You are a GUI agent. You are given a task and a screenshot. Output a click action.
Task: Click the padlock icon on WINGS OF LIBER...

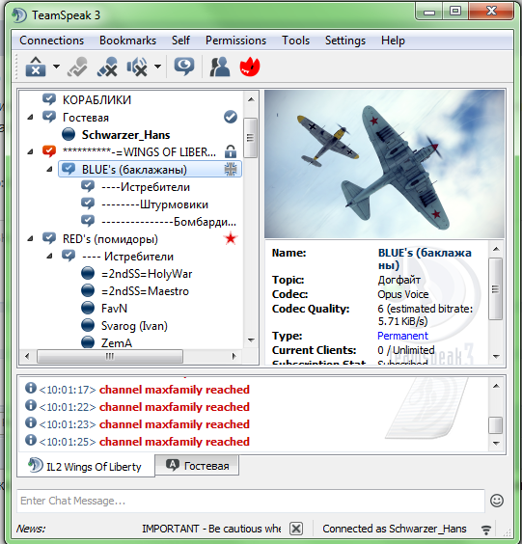click(x=231, y=151)
